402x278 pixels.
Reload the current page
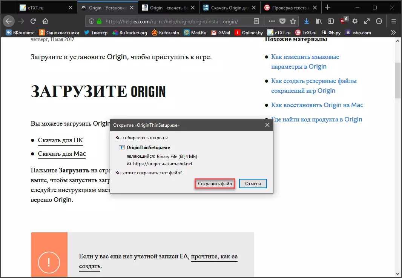pos(33,21)
